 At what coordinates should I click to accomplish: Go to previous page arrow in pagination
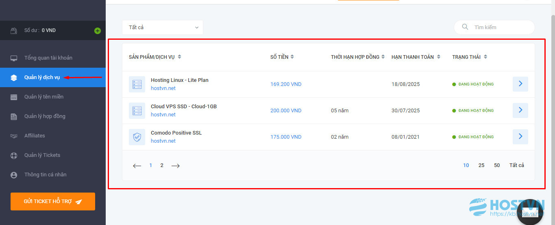pyautogui.click(x=137, y=166)
